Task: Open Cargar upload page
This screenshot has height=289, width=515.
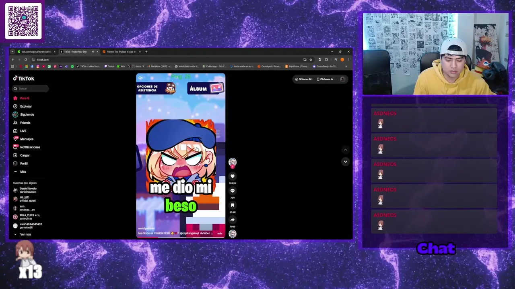Action: (x=21, y=155)
